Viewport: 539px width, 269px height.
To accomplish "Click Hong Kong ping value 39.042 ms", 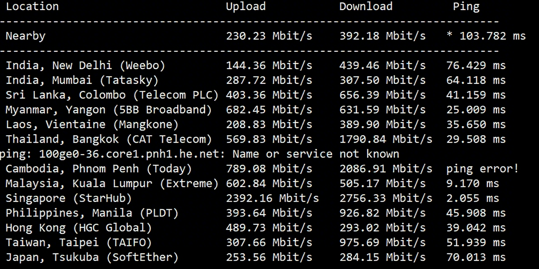I will coord(476,228).
